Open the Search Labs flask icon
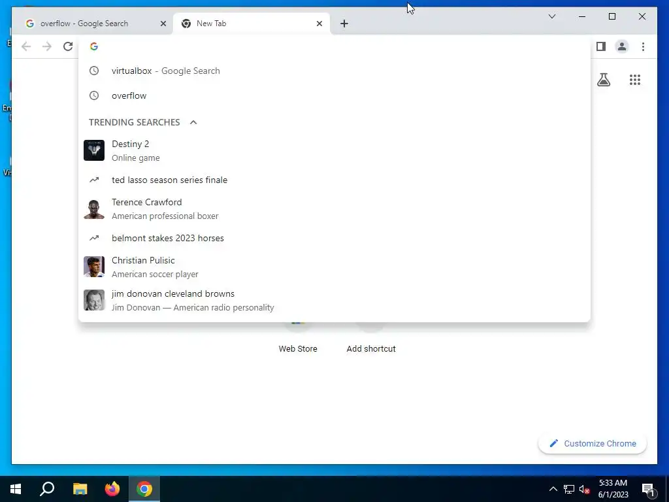 coord(603,80)
